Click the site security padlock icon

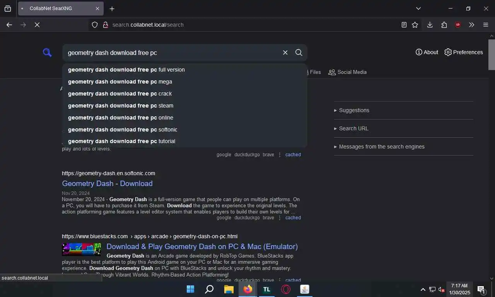point(105,25)
